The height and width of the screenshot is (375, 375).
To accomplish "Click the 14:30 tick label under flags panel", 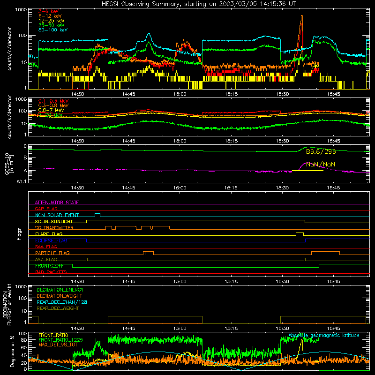I will 77,282.
